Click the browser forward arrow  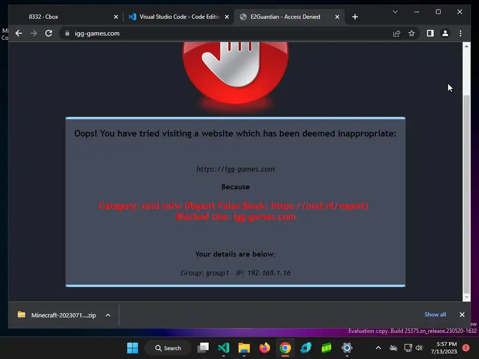pyautogui.click(x=34, y=33)
